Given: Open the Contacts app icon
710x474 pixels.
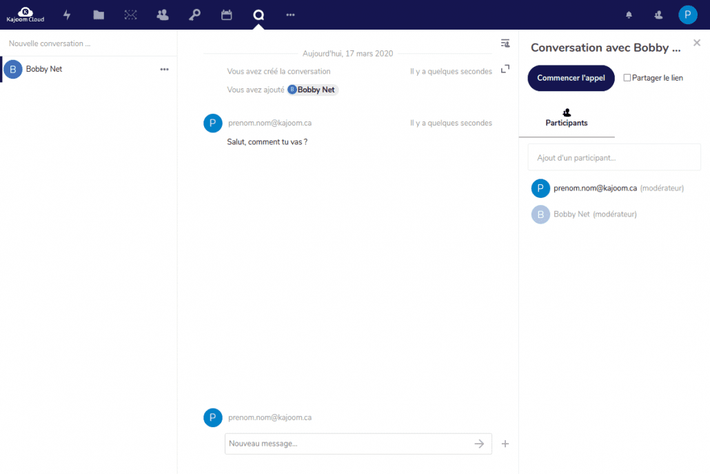Looking at the screenshot, I should coord(163,15).
